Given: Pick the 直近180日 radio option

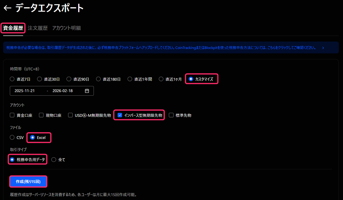Looking at the screenshot, I should click(98, 79).
